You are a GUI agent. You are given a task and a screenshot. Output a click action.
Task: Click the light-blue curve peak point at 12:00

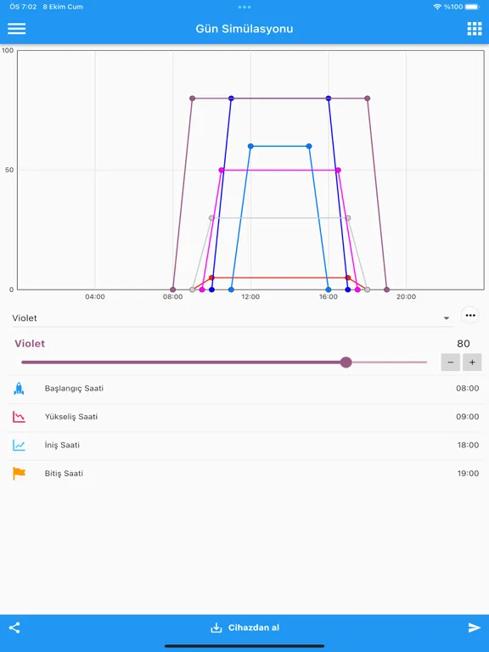[250, 146]
